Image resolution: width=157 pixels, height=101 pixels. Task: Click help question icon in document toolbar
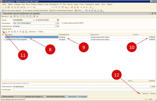point(37,16)
